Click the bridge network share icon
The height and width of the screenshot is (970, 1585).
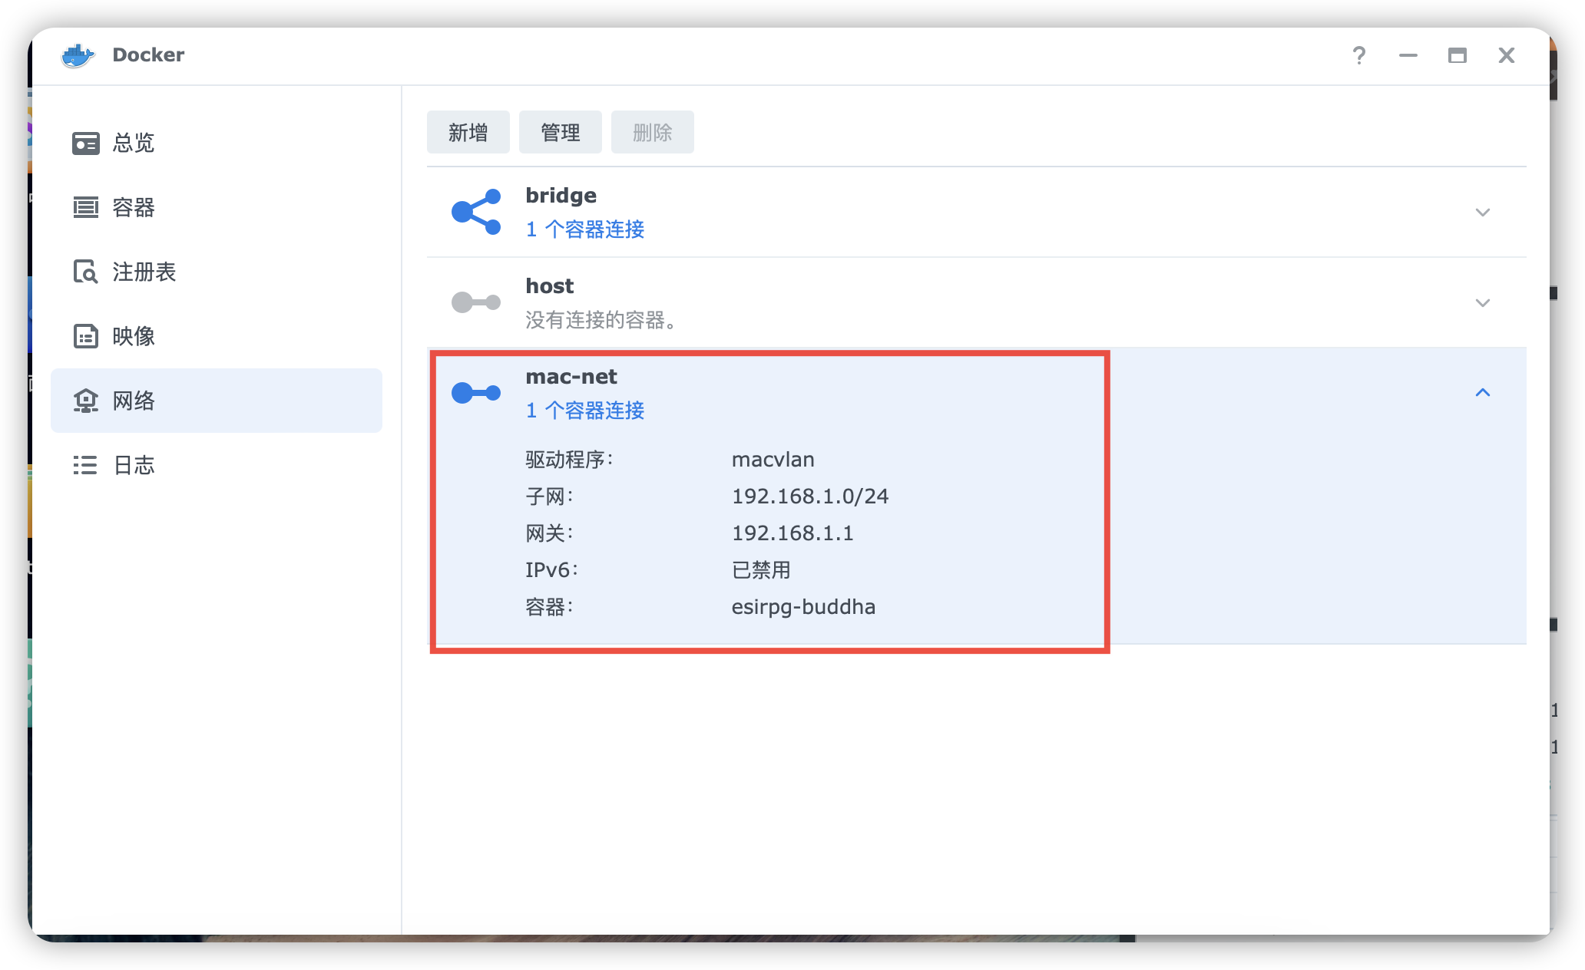pyautogui.click(x=476, y=212)
